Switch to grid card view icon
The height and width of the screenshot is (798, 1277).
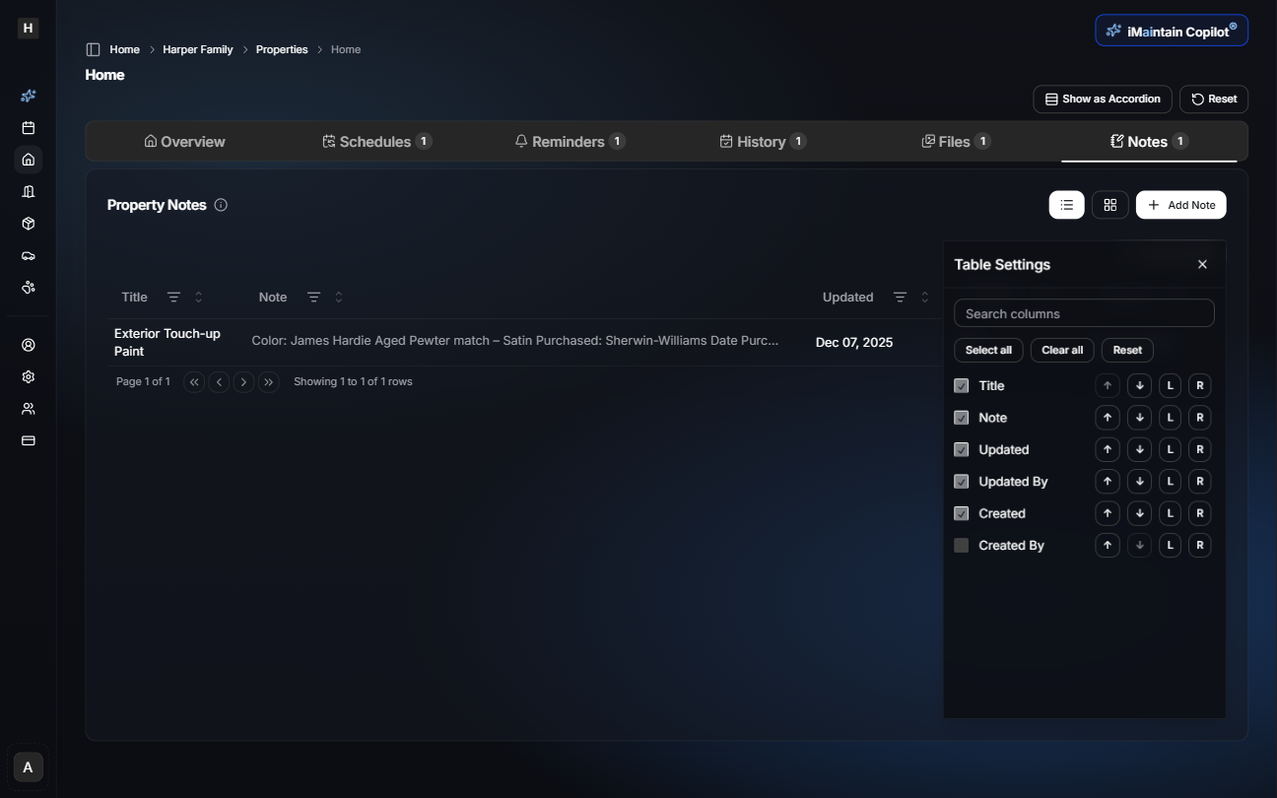(x=1109, y=205)
